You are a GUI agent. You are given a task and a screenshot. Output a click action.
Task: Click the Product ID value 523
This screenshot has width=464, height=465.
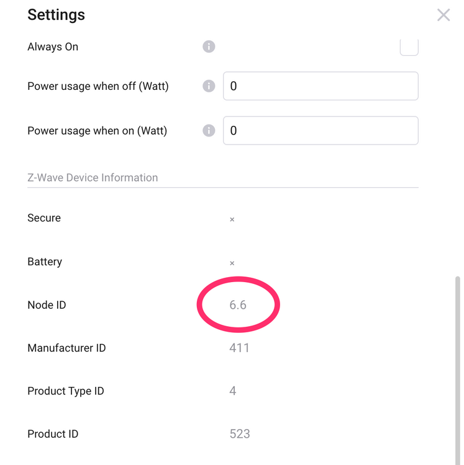tap(240, 434)
